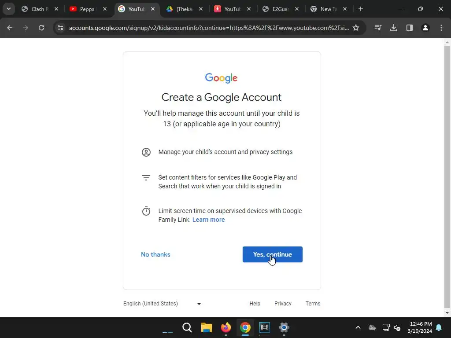Click the address bar URL
The image size is (451, 338).
point(209,28)
